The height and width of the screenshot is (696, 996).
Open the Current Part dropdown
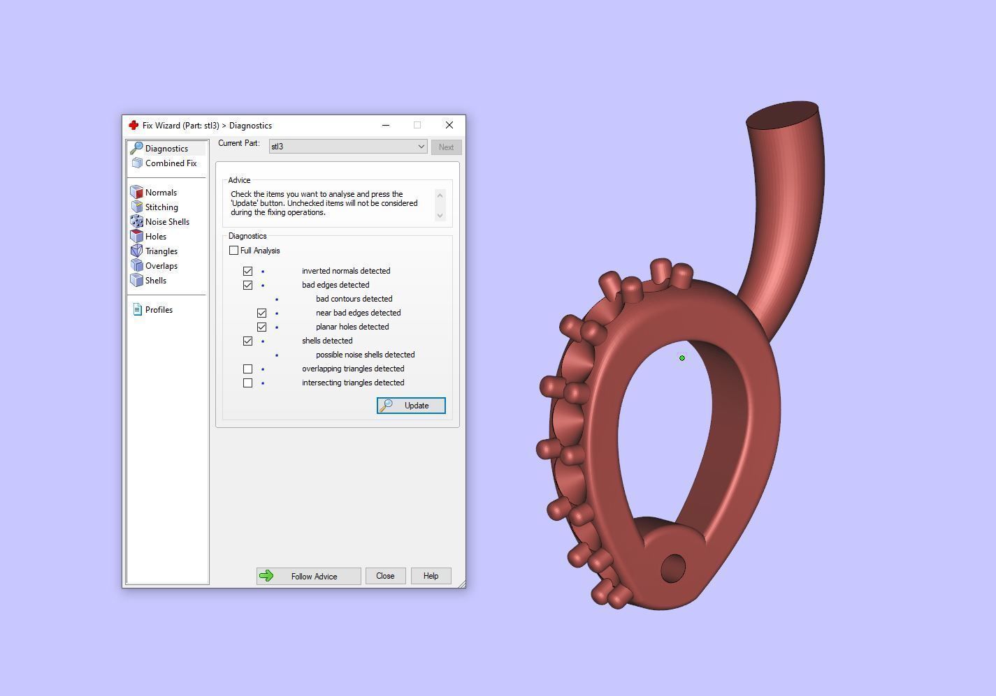click(x=348, y=147)
